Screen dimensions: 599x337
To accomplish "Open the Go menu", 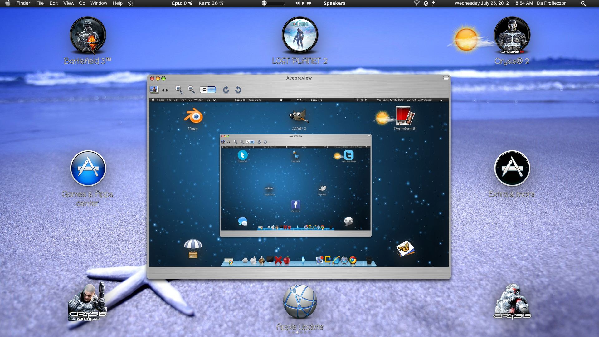I will click(x=82, y=3).
